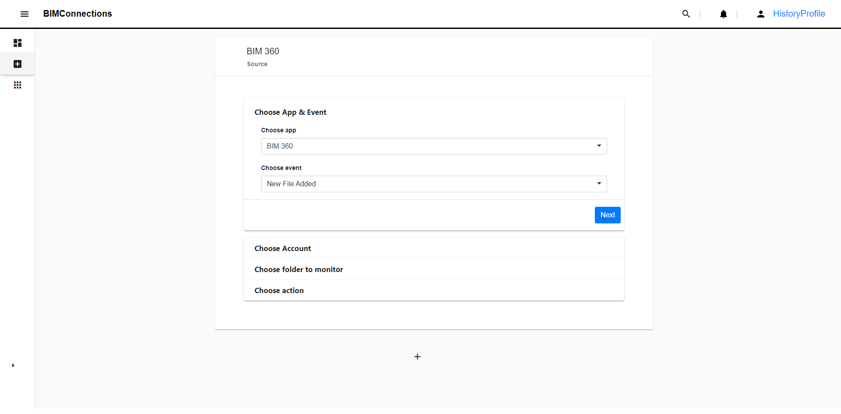841x414 pixels.
Task: Select the add-connection plus box sidebar icon
Action: (18, 64)
